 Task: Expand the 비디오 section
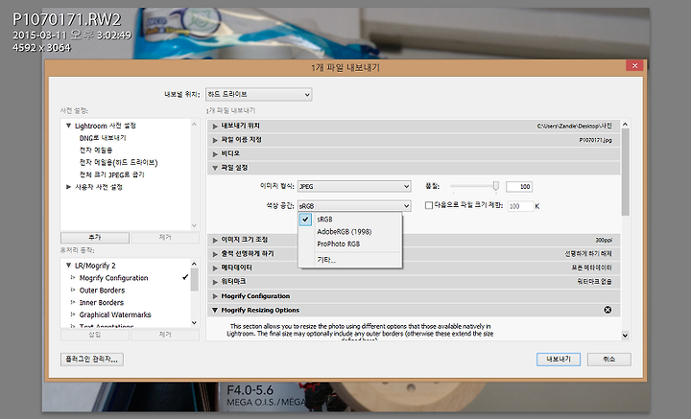coord(215,153)
